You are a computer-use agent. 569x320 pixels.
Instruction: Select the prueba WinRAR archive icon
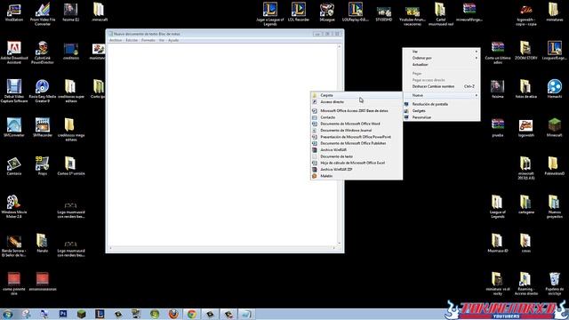click(498, 127)
